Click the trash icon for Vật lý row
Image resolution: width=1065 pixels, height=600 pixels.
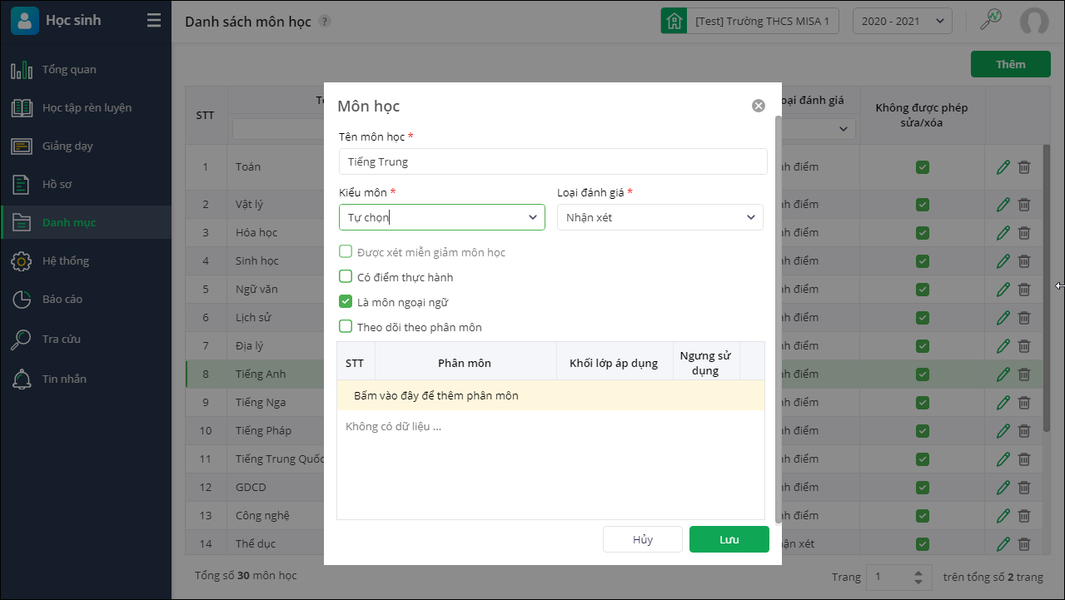[1024, 204]
